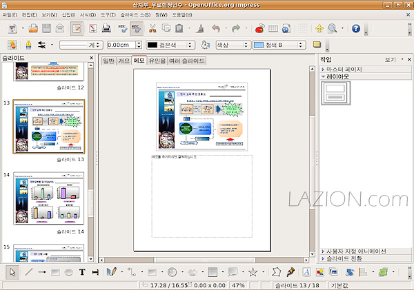Image resolution: width=414 pixels, height=290 pixels.
Task: Select slide 13 thumbnail
Action: (x=49, y=127)
